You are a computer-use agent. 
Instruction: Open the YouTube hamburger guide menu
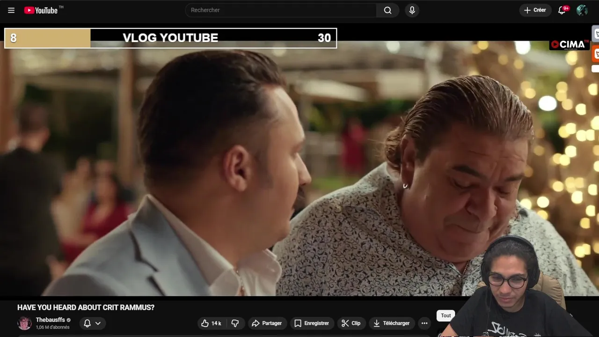click(x=11, y=10)
